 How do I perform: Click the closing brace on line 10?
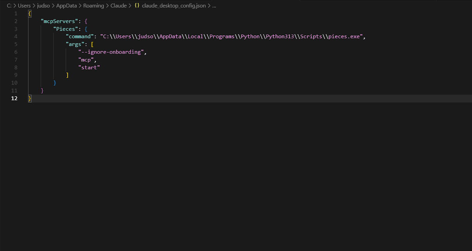point(55,83)
